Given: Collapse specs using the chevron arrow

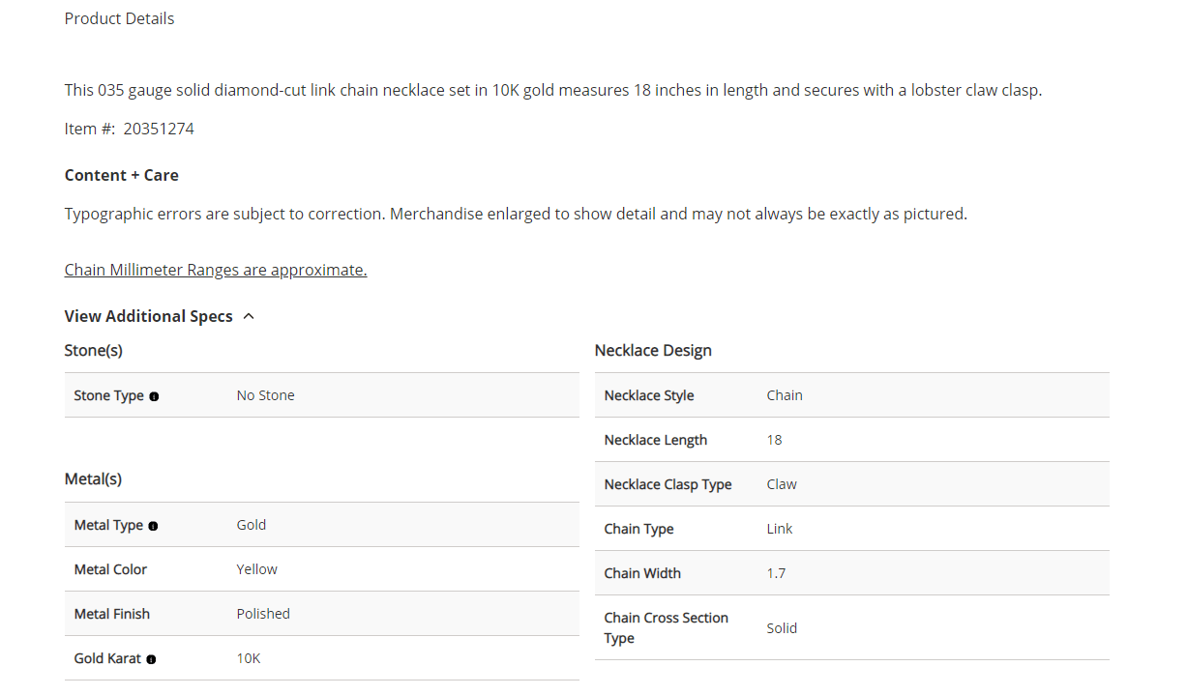Looking at the screenshot, I should tap(249, 316).
